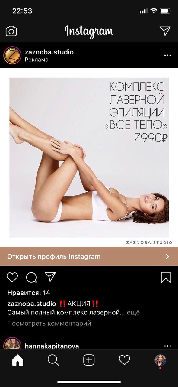Create new post with plus icon
Screen dimensions: 178x387
[89, 360]
